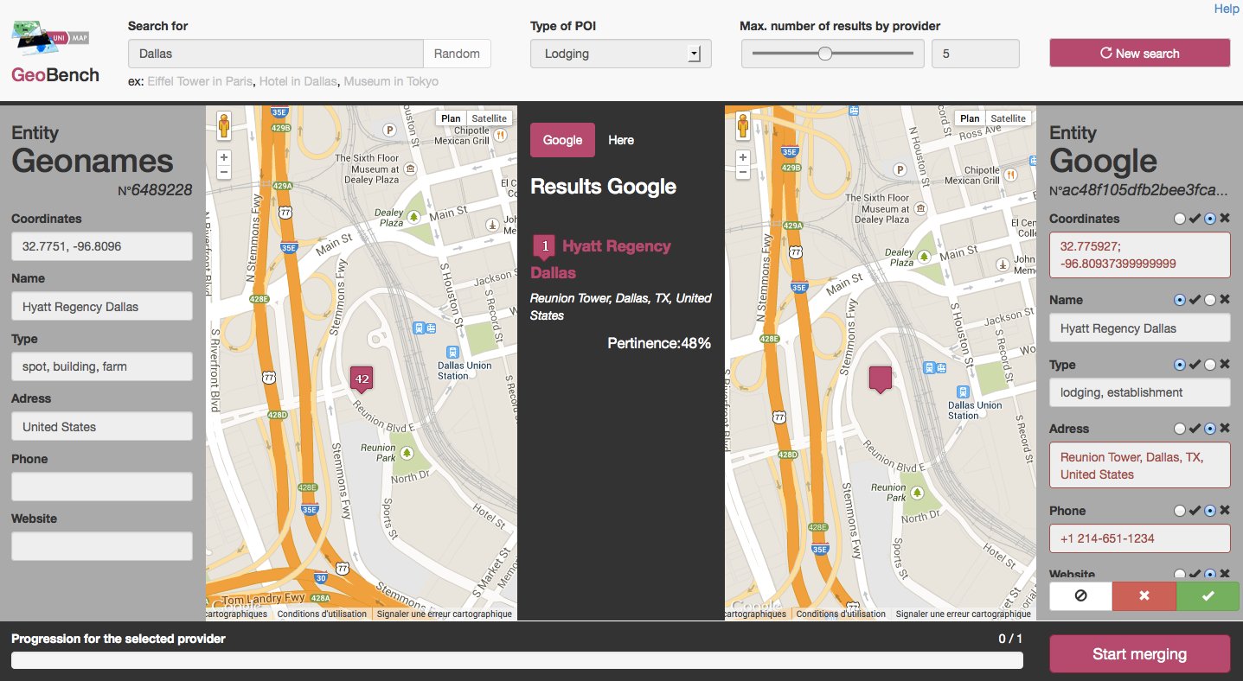Click the Google Phone field +1 214-651-1234
Image resolution: width=1243 pixels, height=681 pixels.
point(1139,538)
